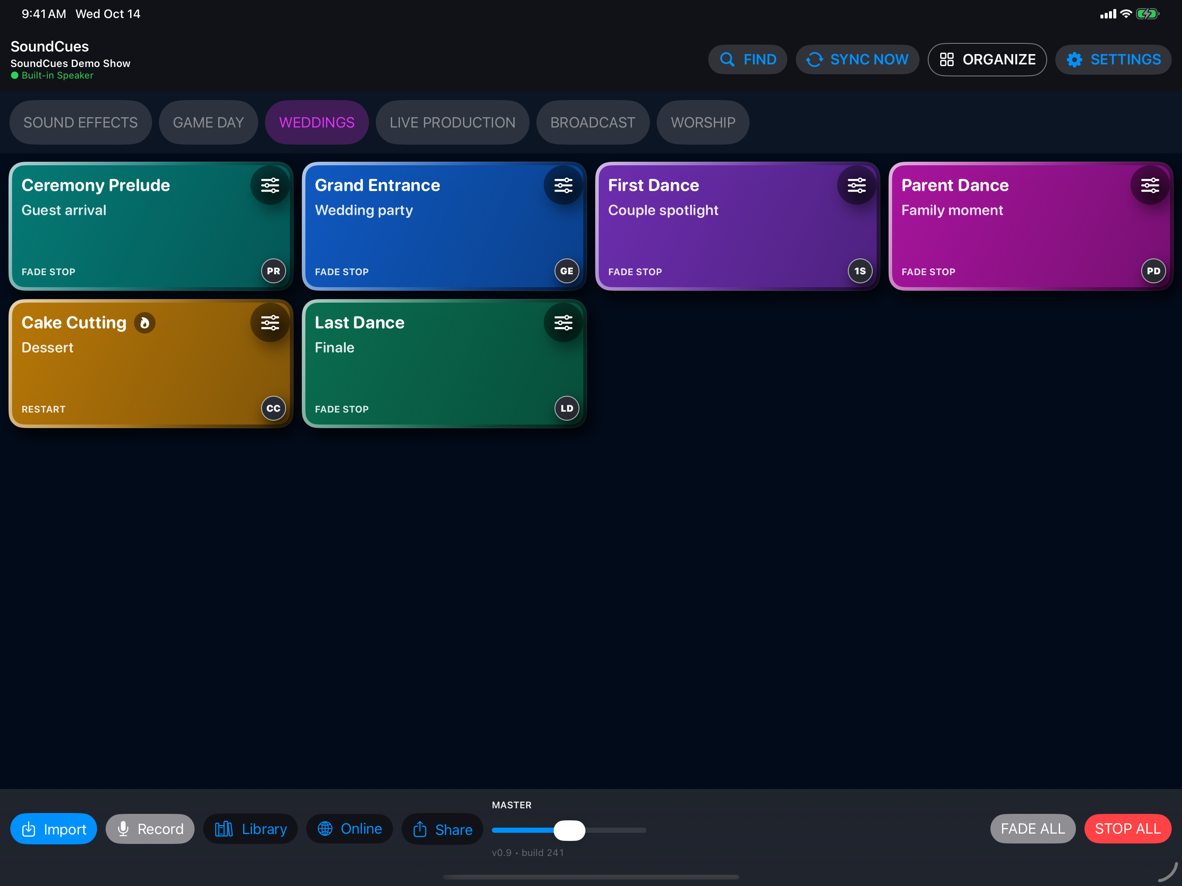Open Find search
Image resolution: width=1182 pixels, height=886 pixels.
click(748, 59)
